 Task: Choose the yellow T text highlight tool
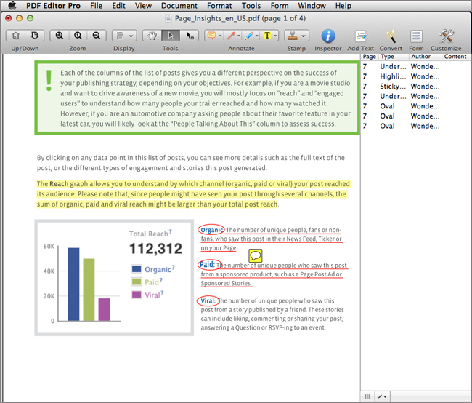(x=267, y=36)
